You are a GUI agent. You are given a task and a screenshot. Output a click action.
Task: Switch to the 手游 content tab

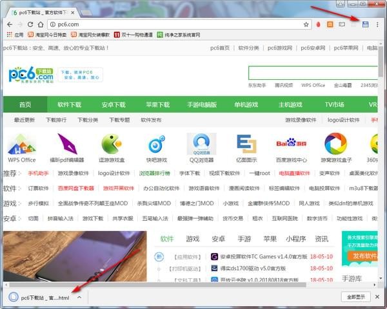point(244,239)
